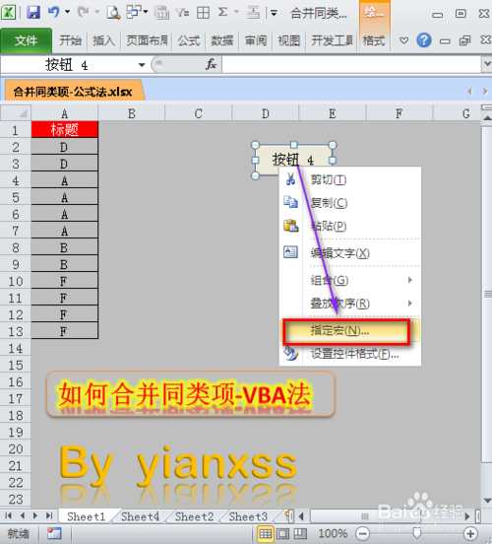Click the Excel application icon
This screenshot has width=492, height=544.
tap(8, 13)
